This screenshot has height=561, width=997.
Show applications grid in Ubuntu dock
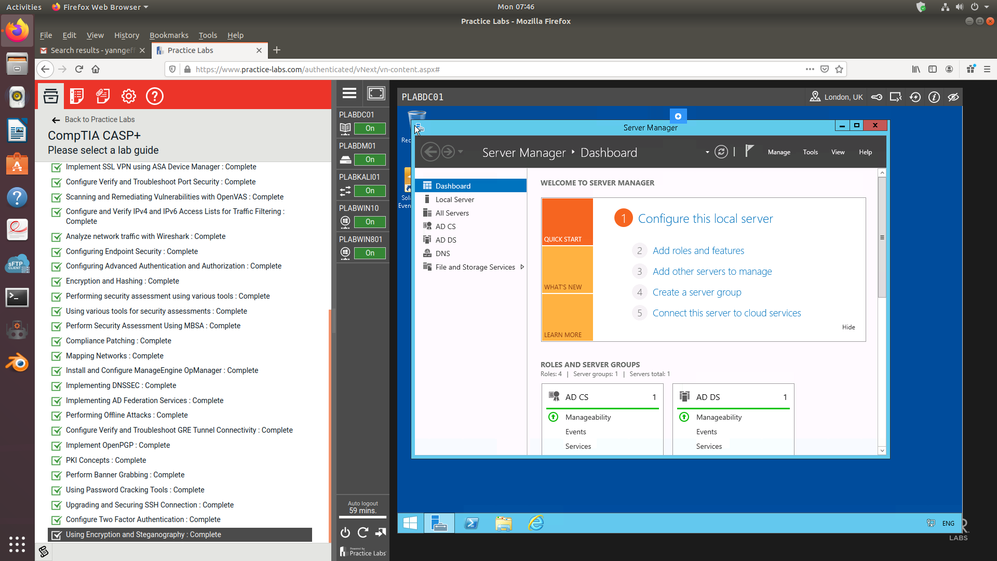coord(17,544)
